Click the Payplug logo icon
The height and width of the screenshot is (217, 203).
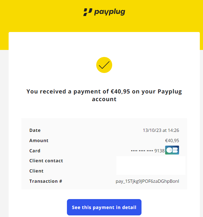click(x=88, y=12)
